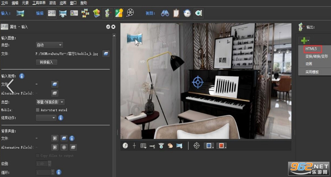This screenshot has height=177, width=331.
Task: Open the red square dropdown in viewer toolbar
Action: tap(222, 146)
